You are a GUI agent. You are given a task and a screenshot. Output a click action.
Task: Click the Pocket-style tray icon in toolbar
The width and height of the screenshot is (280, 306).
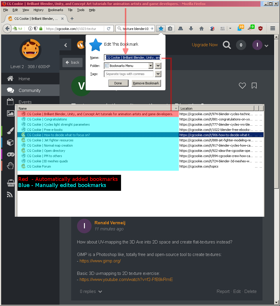[181, 29]
